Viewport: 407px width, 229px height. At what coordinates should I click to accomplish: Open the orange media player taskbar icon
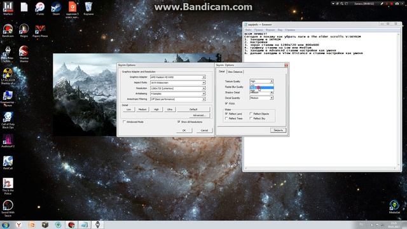(x=32, y=225)
